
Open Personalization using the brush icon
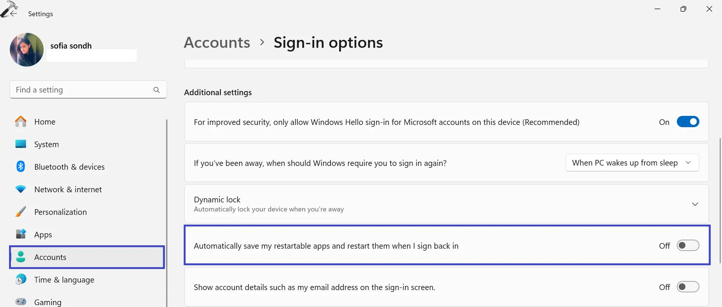pyautogui.click(x=20, y=212)
